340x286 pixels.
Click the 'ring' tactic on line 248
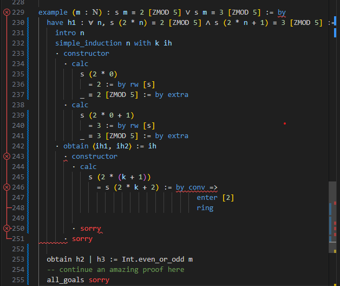coord(205,207)
